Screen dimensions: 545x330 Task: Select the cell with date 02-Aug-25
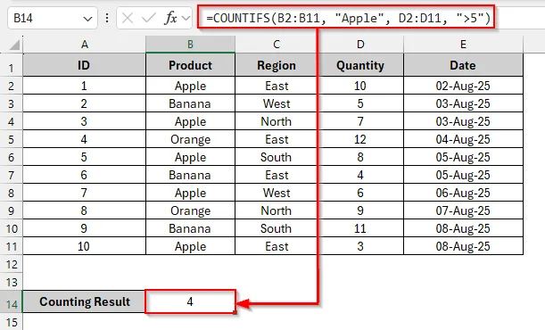(x=463, y=86)
